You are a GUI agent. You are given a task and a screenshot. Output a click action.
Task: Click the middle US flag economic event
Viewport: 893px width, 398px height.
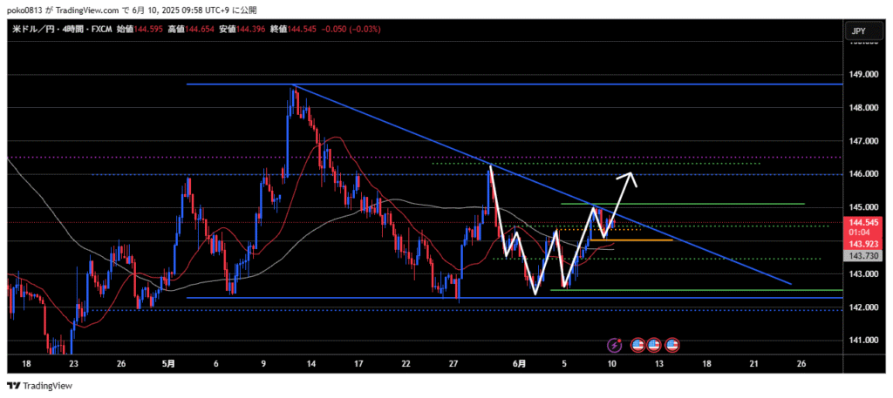pos(654,346)
